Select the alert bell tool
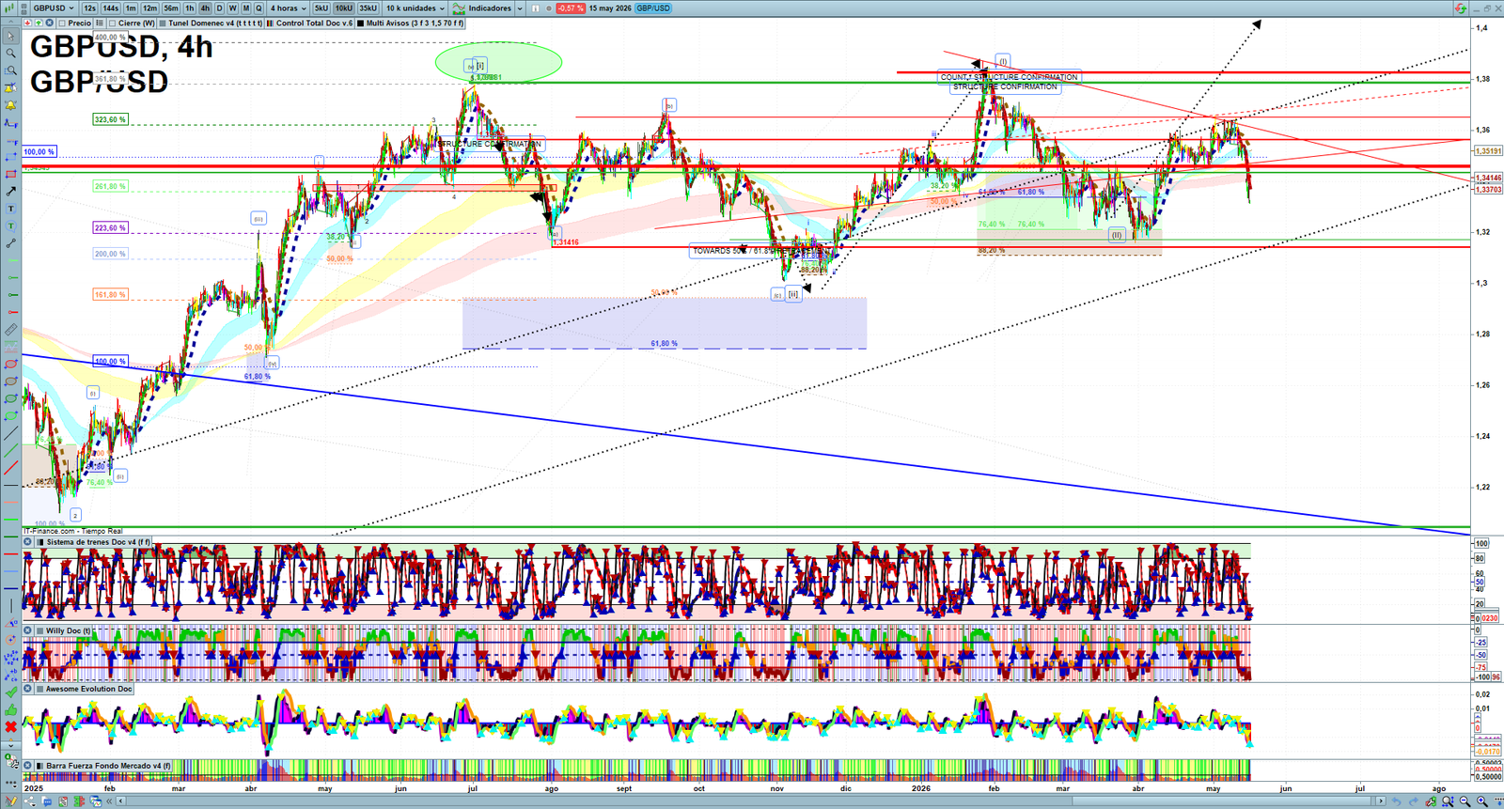Viewport: 1504px width, 809px height. click(x=11, y=105)
